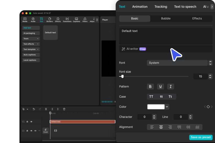215x143 pixels.
Task: Click the split clip icon
Action: 46,109
